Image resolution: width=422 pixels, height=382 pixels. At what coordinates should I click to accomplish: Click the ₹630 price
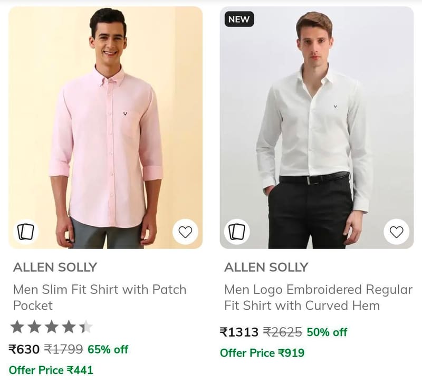[x=24, y=349]
